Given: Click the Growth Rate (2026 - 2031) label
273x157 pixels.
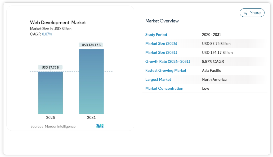Looking at the screenshot, I should tap(168, 61).
